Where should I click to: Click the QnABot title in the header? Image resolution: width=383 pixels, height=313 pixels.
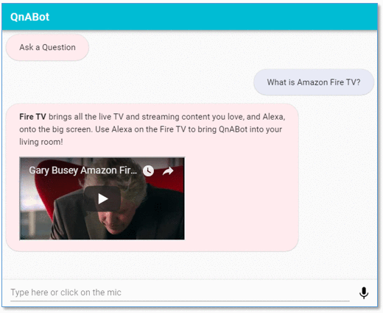point(29,17)
